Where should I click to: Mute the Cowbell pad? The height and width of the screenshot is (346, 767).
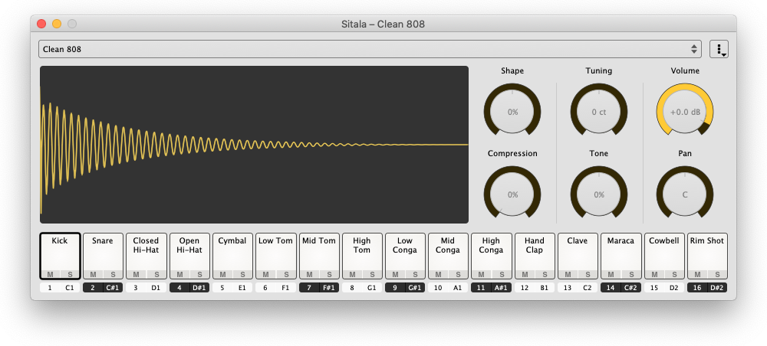click(654, 274)
